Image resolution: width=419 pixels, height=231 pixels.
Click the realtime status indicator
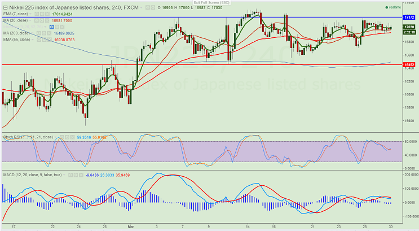(394, 7)
